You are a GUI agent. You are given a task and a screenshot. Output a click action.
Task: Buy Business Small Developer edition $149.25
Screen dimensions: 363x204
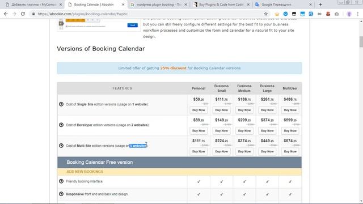coord(221,131)
